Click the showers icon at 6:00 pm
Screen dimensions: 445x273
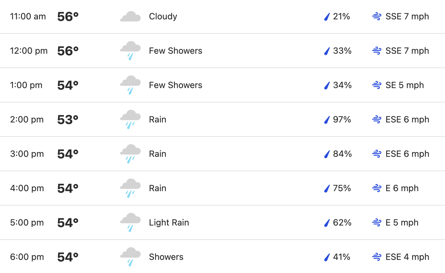pyautogui.click(x=130, y=257)
